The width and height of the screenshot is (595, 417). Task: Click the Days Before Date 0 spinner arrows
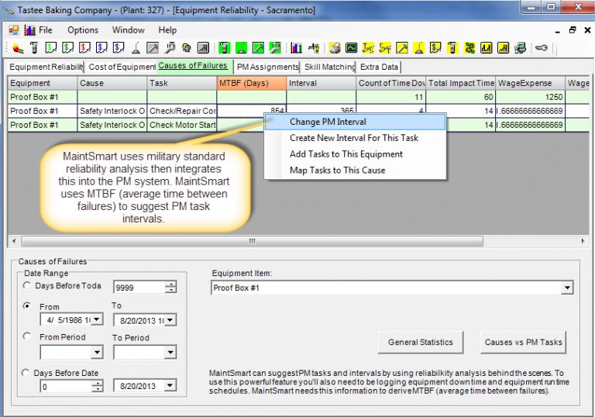[x=98, y=386]
